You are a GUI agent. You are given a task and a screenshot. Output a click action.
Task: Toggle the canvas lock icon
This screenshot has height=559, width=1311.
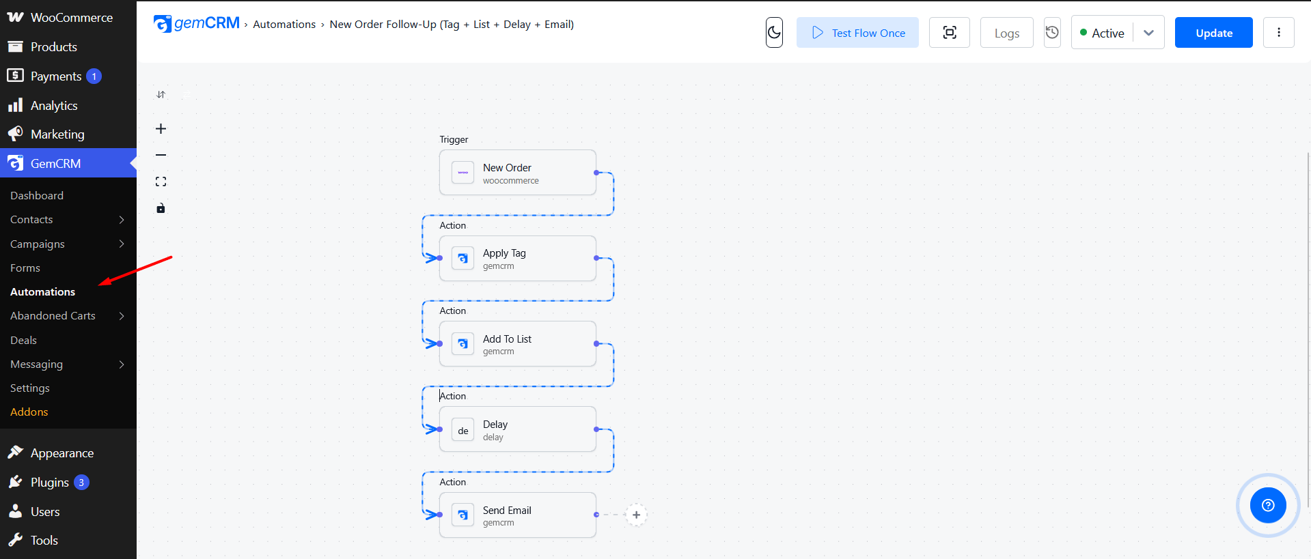click(x=161, y=208)
